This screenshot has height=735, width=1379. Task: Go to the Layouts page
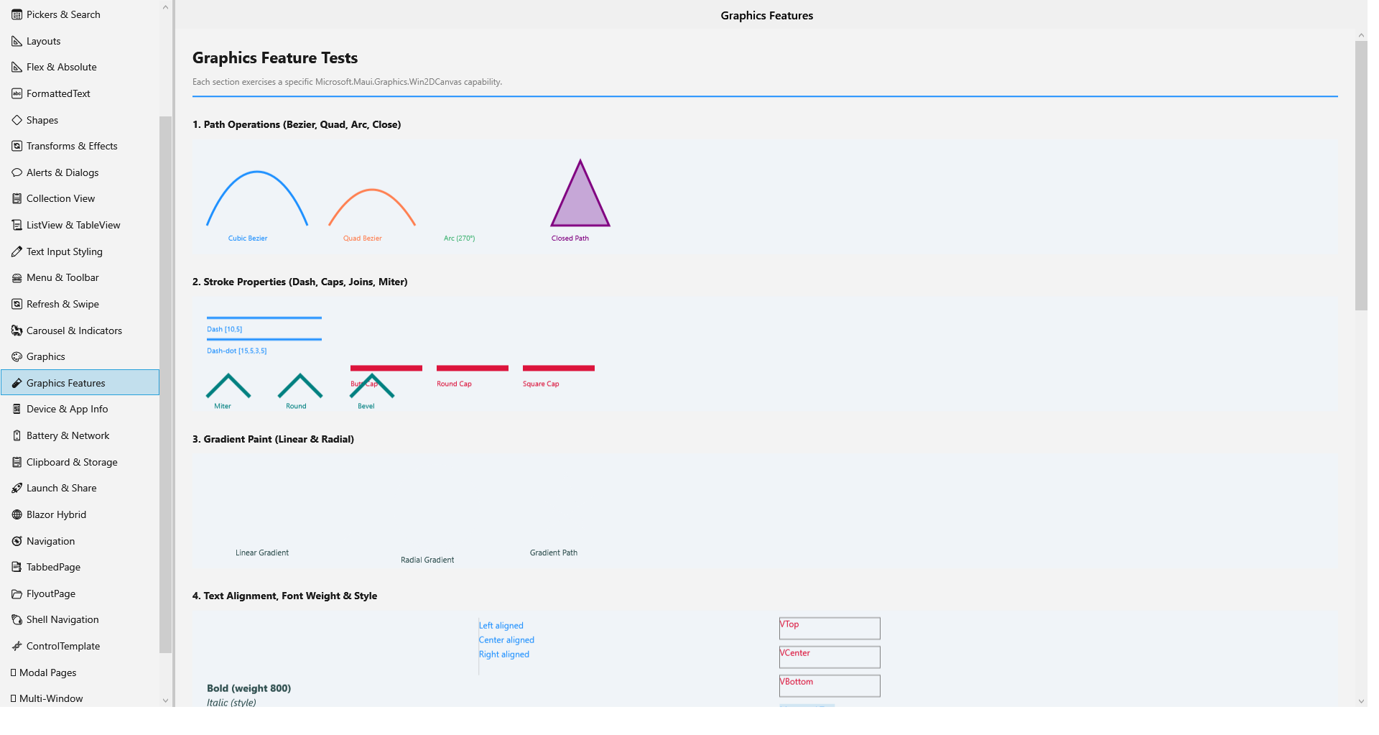pos(80,41)
